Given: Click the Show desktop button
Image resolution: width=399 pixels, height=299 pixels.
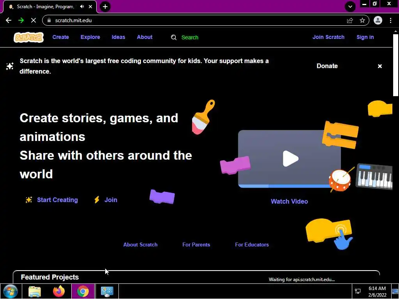Looking at the screenshot, I should tap(395, 291).
